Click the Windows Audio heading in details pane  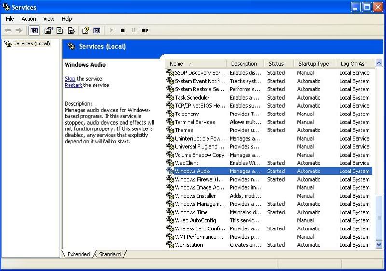click(85, 65)
